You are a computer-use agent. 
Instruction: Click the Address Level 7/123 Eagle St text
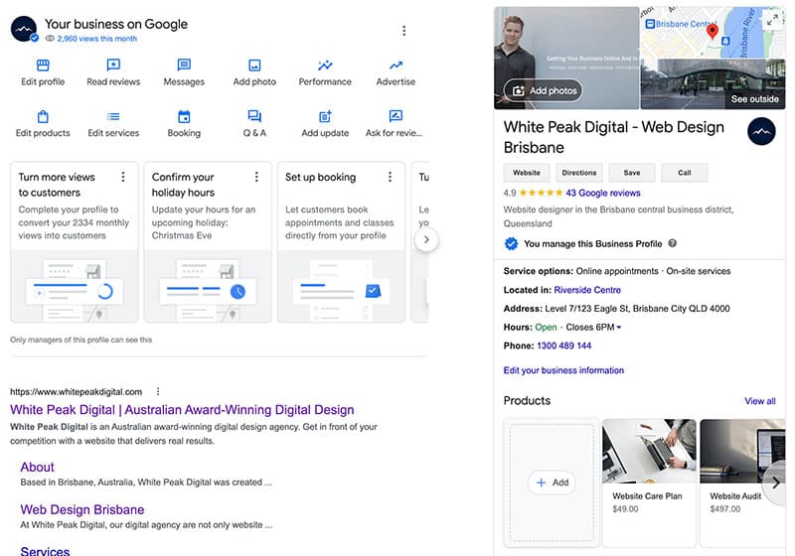tap(616, 309)
